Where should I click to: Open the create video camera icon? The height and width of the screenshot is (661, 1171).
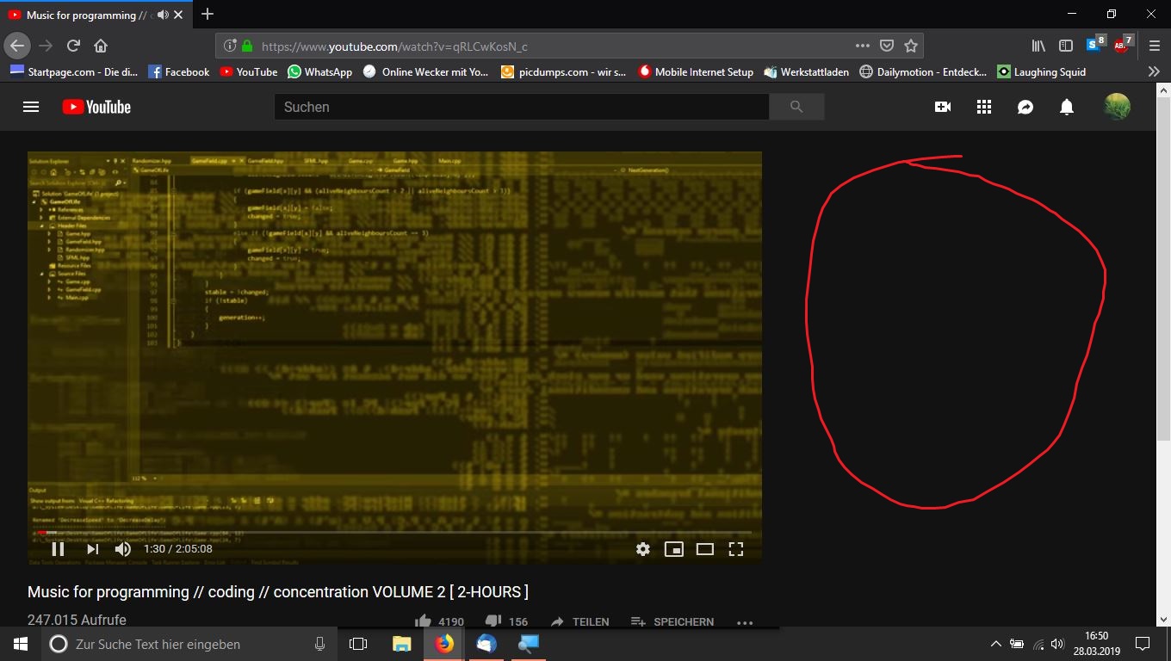943,107
